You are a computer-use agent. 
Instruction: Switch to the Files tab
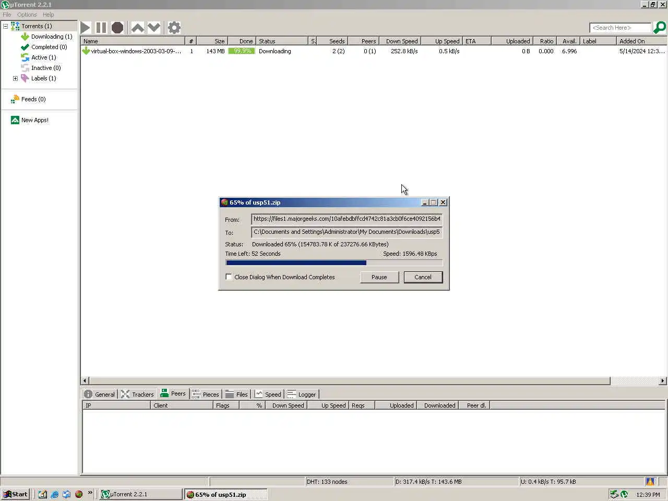pyautogui.click(x=236, y=395)
